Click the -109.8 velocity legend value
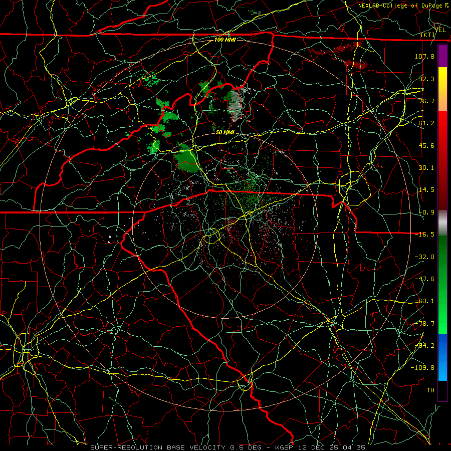451x451 pixels. pos(422,368)
